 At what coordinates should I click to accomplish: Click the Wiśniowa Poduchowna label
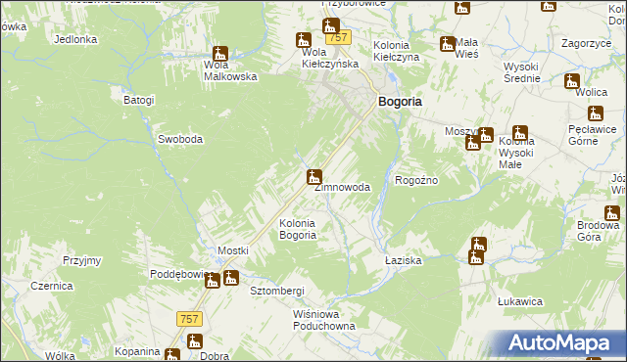324,320
